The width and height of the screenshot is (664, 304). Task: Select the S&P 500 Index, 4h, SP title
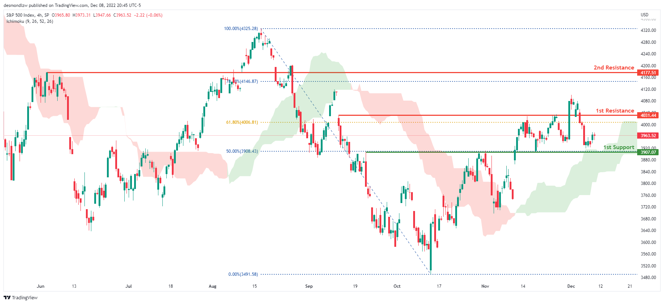[28, 15]
